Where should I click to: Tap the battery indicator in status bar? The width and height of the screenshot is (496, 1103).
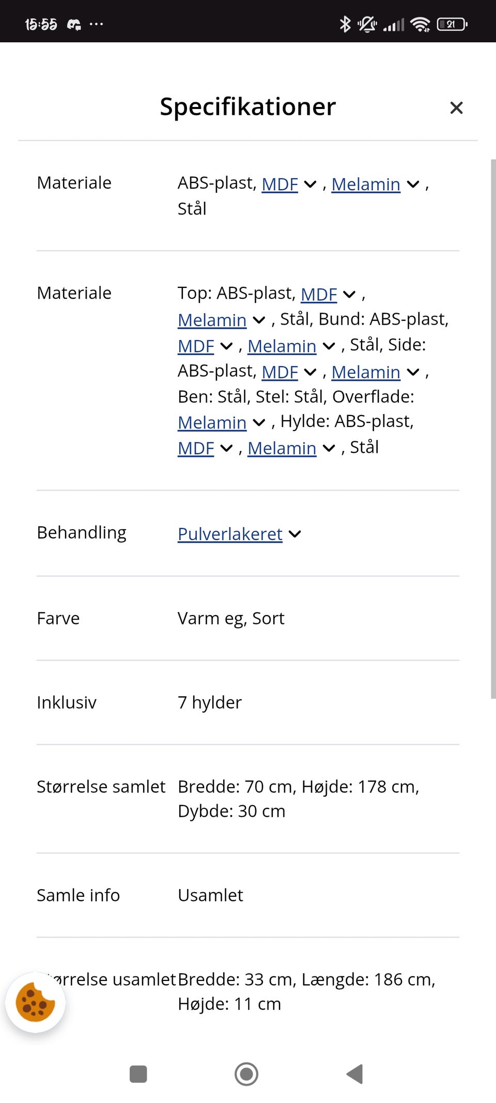click(450, 24)
